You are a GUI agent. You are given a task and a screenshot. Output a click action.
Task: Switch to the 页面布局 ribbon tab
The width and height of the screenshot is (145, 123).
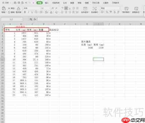pyautogui.click(x=56, y=3)
